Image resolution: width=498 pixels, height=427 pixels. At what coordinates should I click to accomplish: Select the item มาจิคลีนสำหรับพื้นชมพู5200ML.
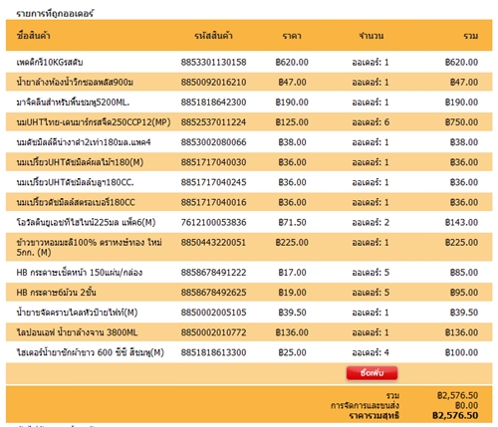click(73, 103)
